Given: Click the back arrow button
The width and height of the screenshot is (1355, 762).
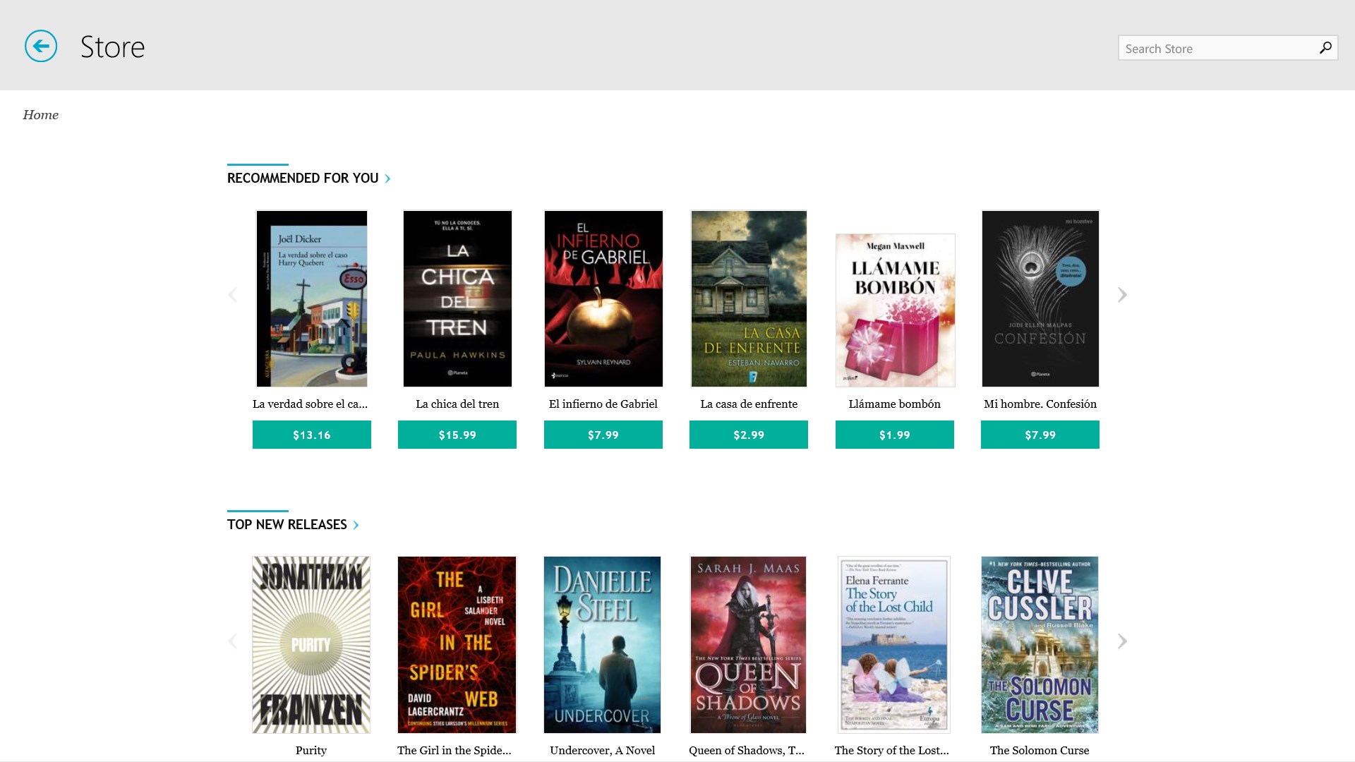Looking at the screenshot, I should coord(41,47).
